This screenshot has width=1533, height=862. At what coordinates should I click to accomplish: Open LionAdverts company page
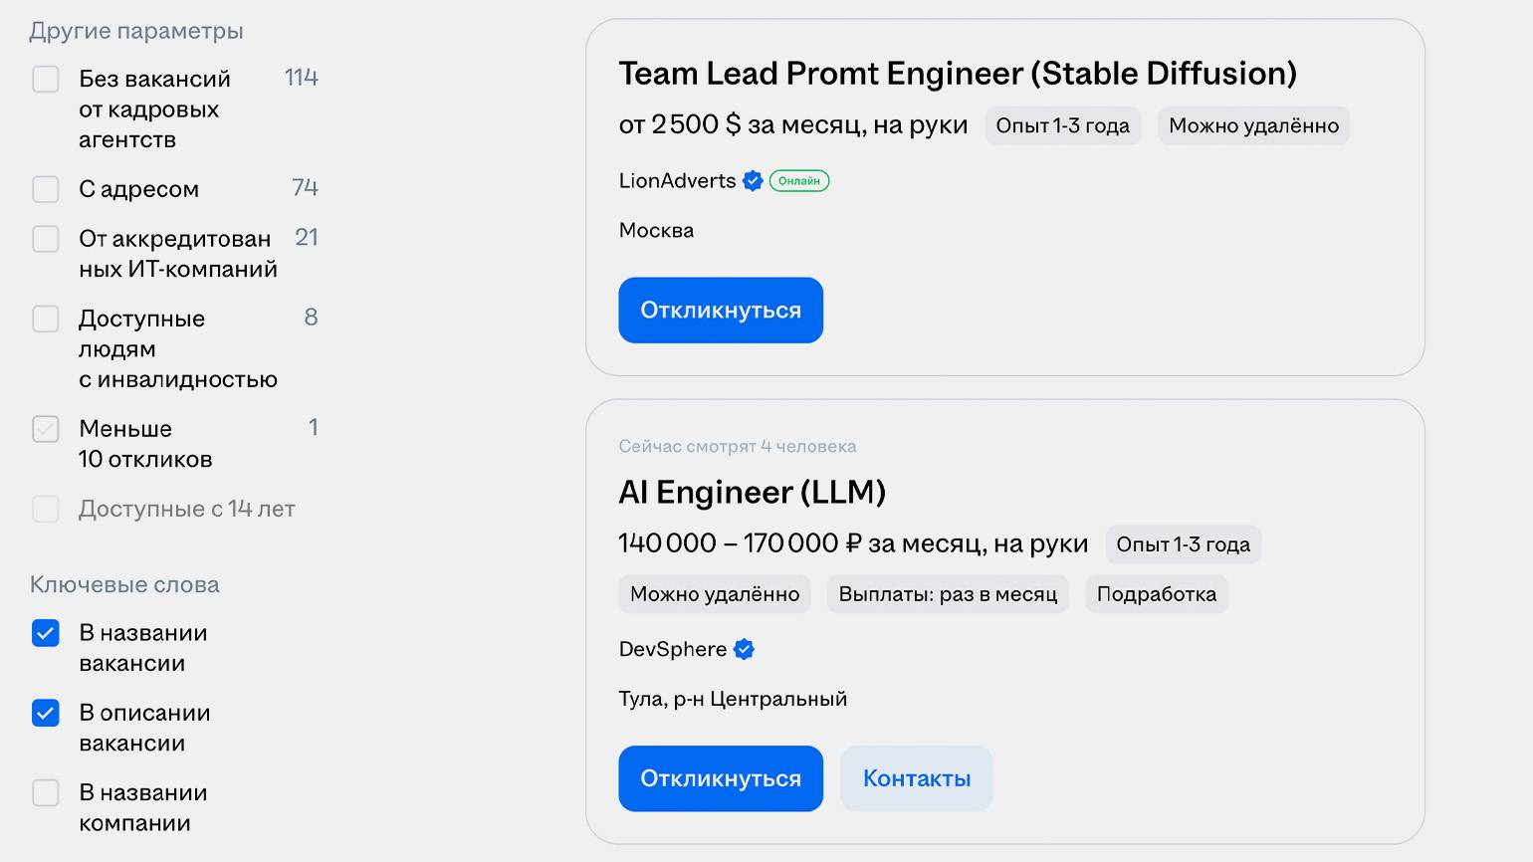pos(677,181)
